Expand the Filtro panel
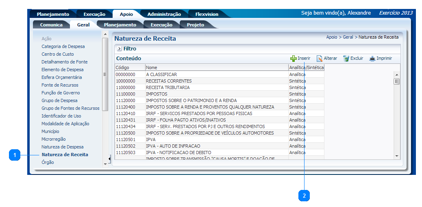 coord(119,49)
